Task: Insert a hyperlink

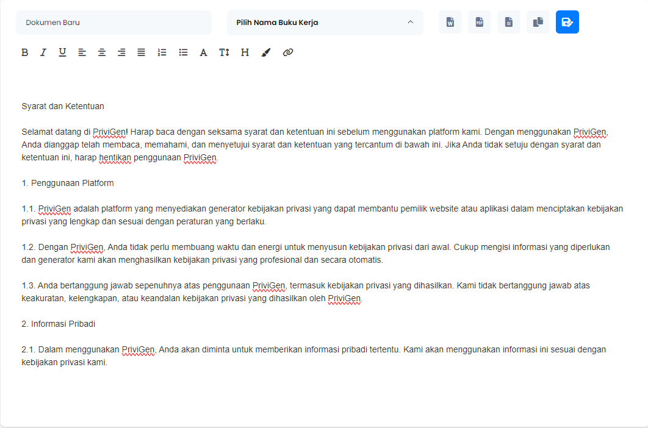Action: pos(288,52)
